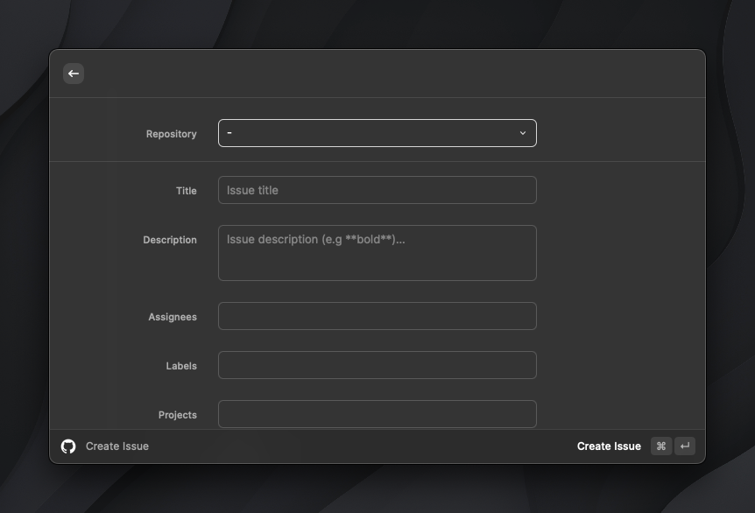Focus the Issue title field
Screen dimensions: 755x513
(377, 190)
